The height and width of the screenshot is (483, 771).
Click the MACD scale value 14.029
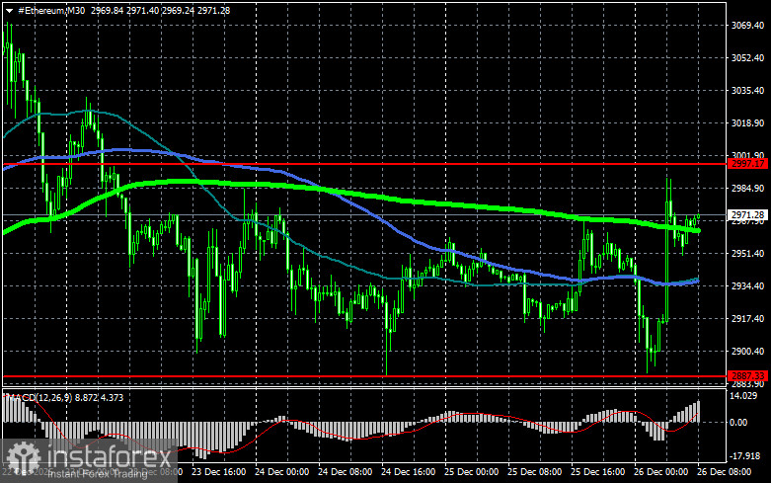[743, 396]
